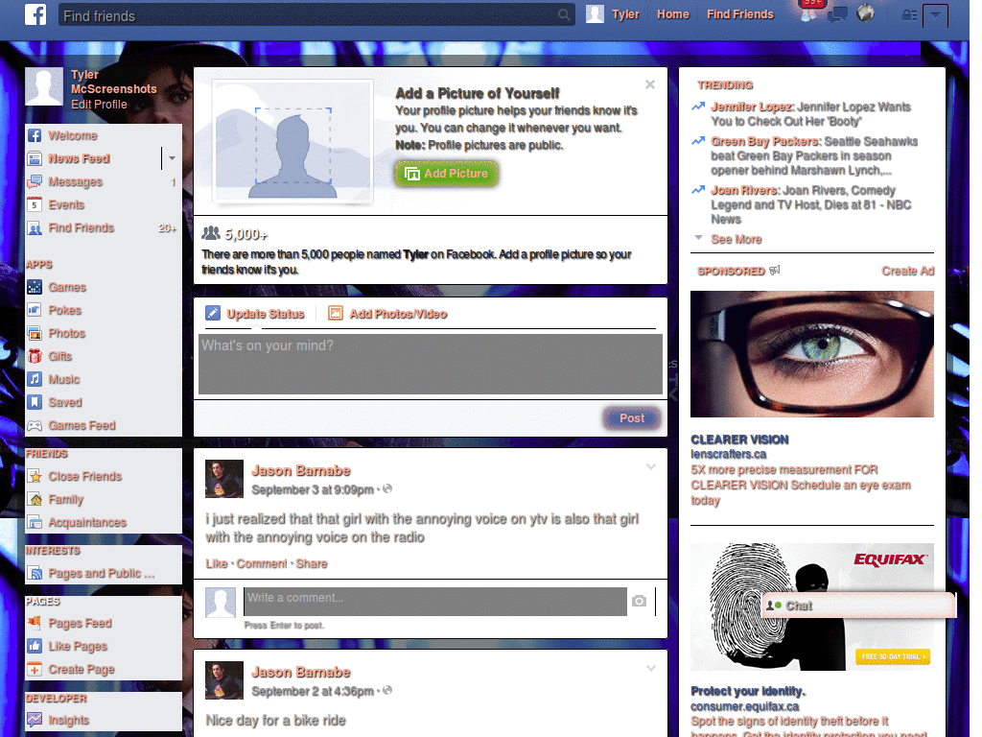Click the Pages and Public feed icon

point(35,573)
